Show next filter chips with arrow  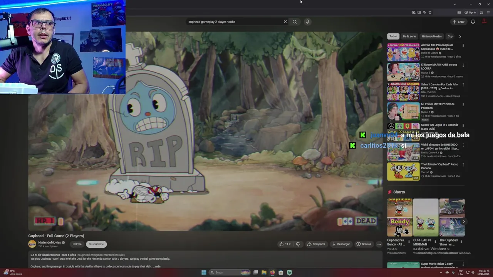click(x=460, y=37)
